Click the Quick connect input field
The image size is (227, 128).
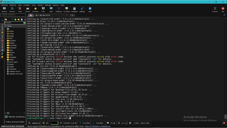click(x=13, y=15)
